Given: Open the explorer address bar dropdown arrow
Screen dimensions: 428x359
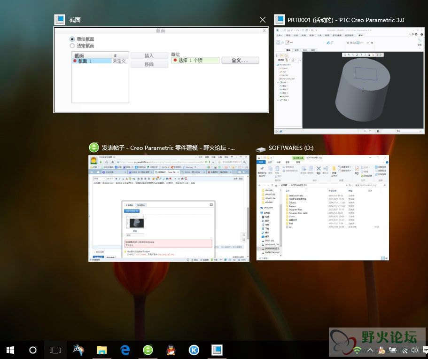Looking at the screenshot, I should (x=347, y=185).
